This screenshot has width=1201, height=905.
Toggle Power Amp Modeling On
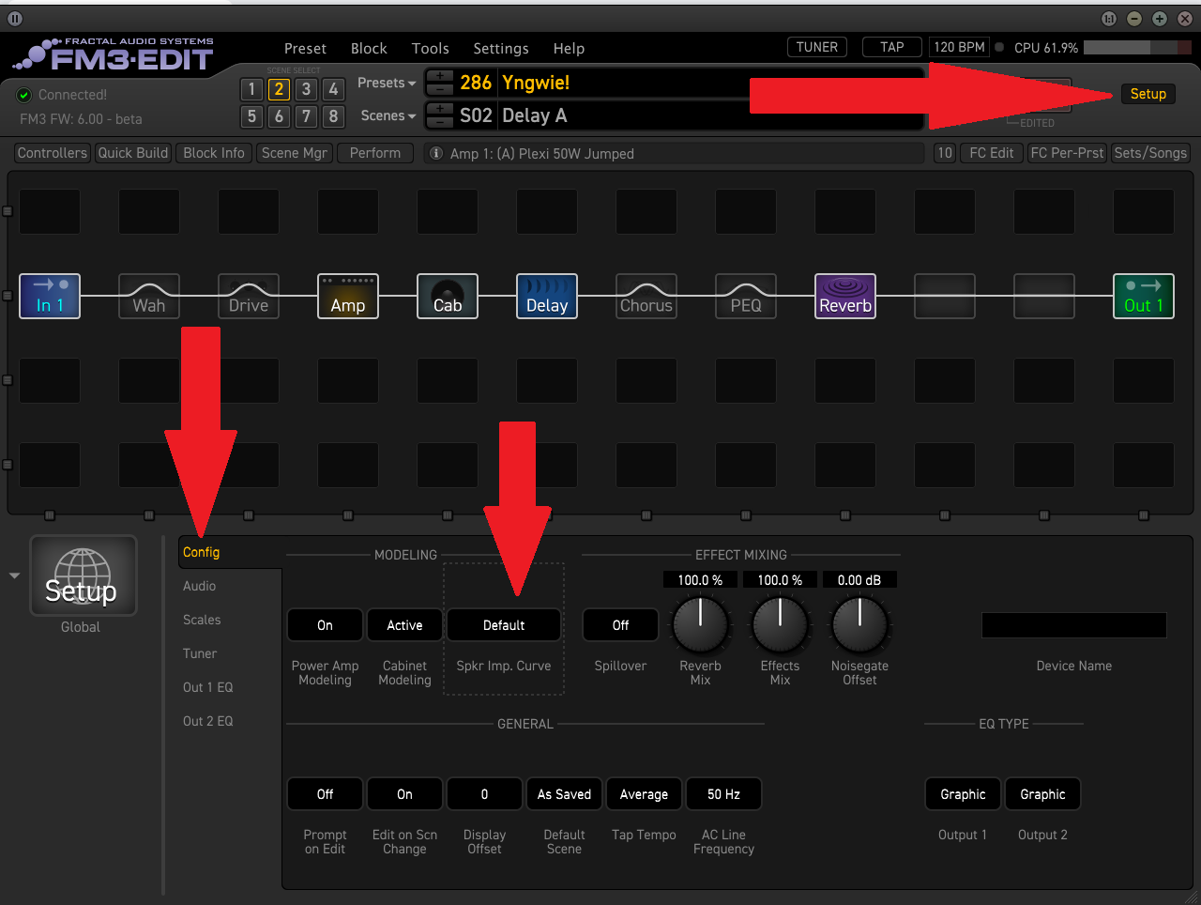[x=325, y=625]
